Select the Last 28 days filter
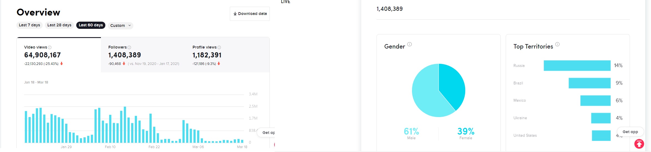Screen dimensions: 651x152 click(x=59, y=25)
